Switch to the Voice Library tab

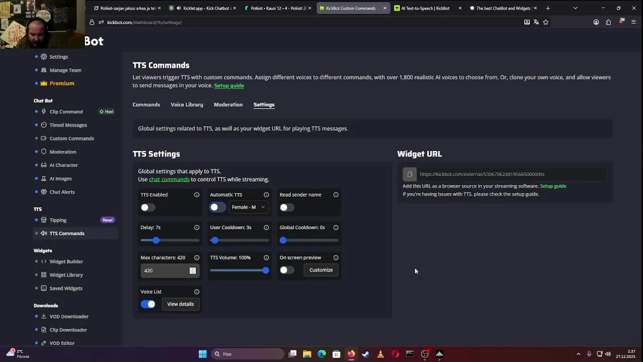[x=187, y=105]
